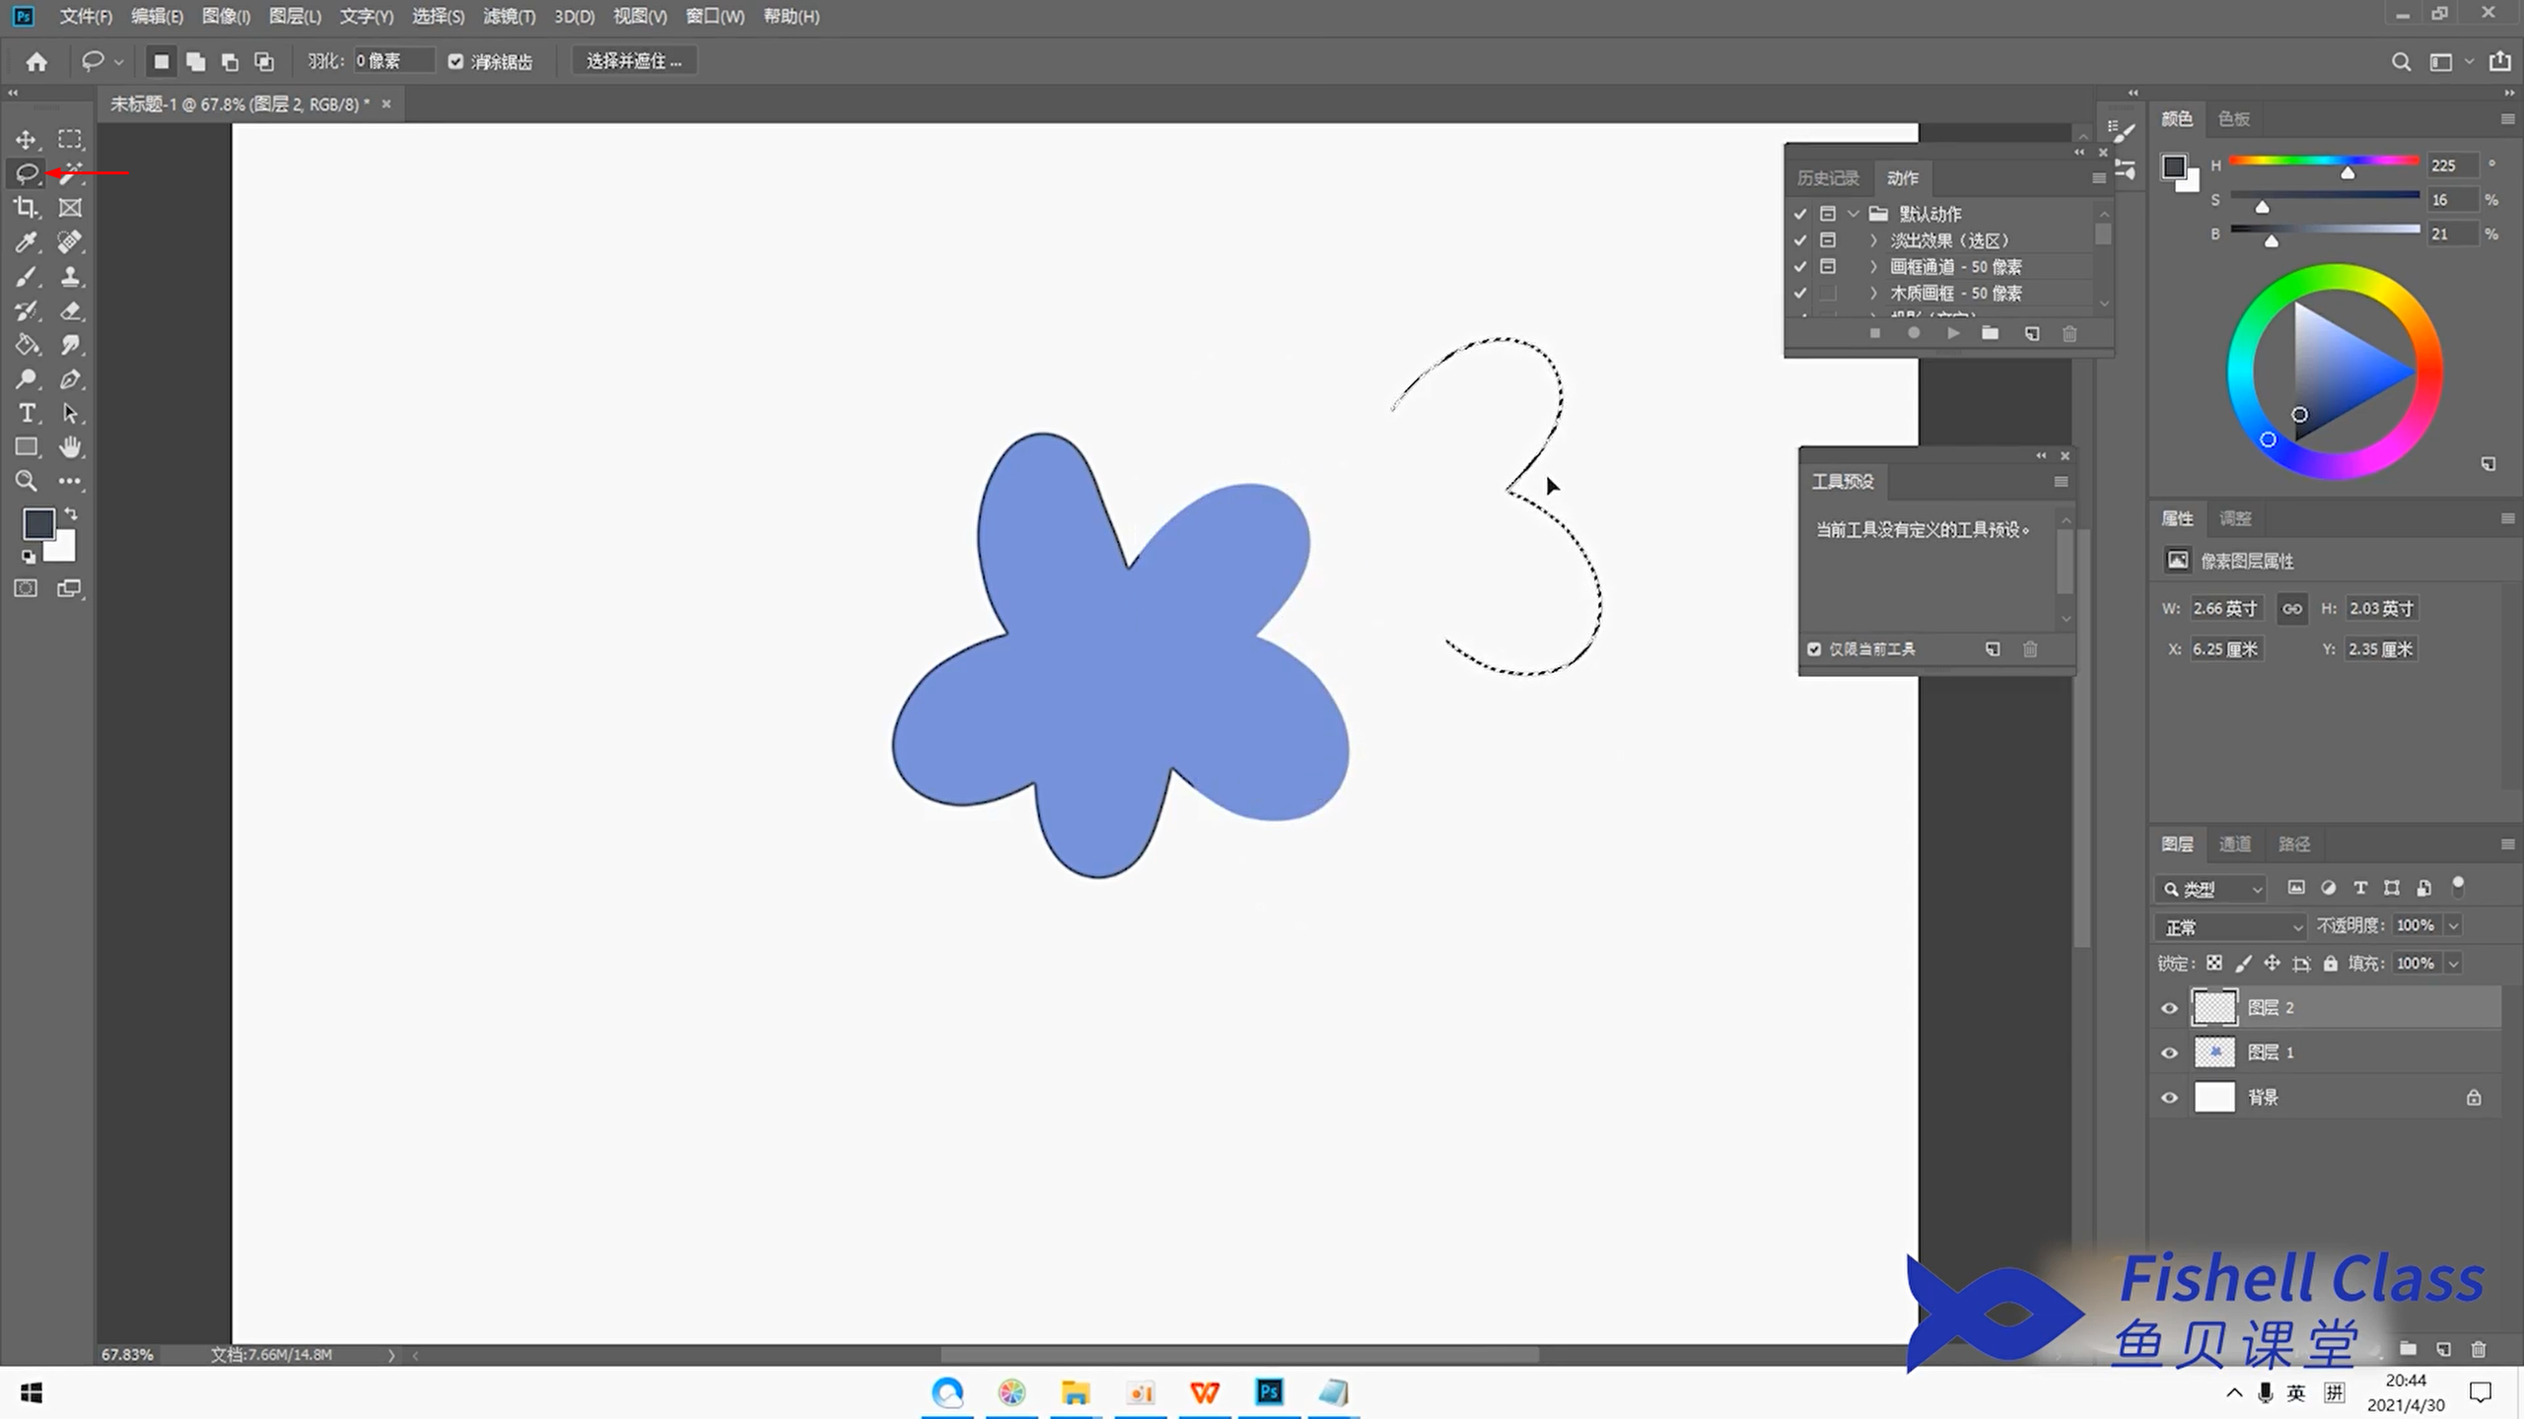2524x1419 pixels.
Task: Click the Play action button
Action: click(1952, 334)
